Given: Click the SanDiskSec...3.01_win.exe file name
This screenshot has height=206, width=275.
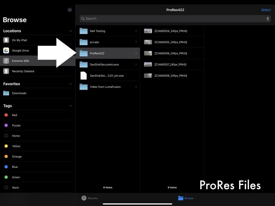Looking at the screenshot, I should [x=107, y=76].
